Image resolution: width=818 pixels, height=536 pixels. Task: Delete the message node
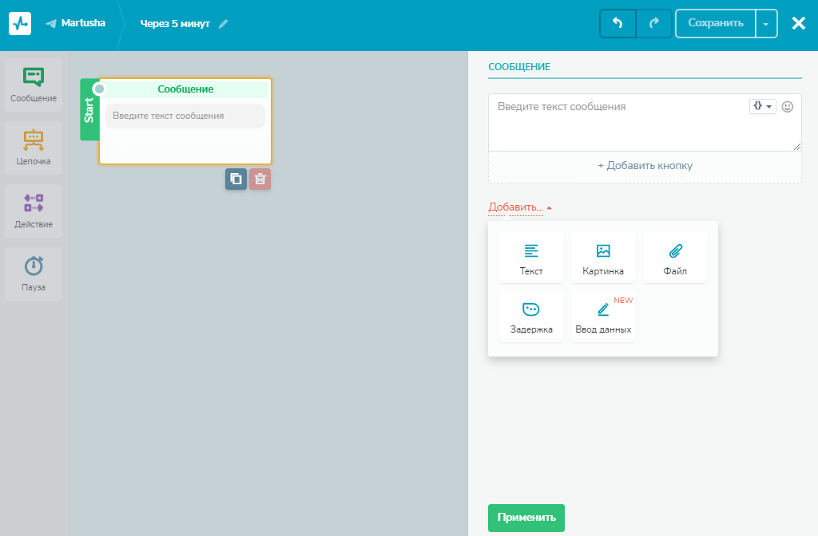tap(260, 179)
